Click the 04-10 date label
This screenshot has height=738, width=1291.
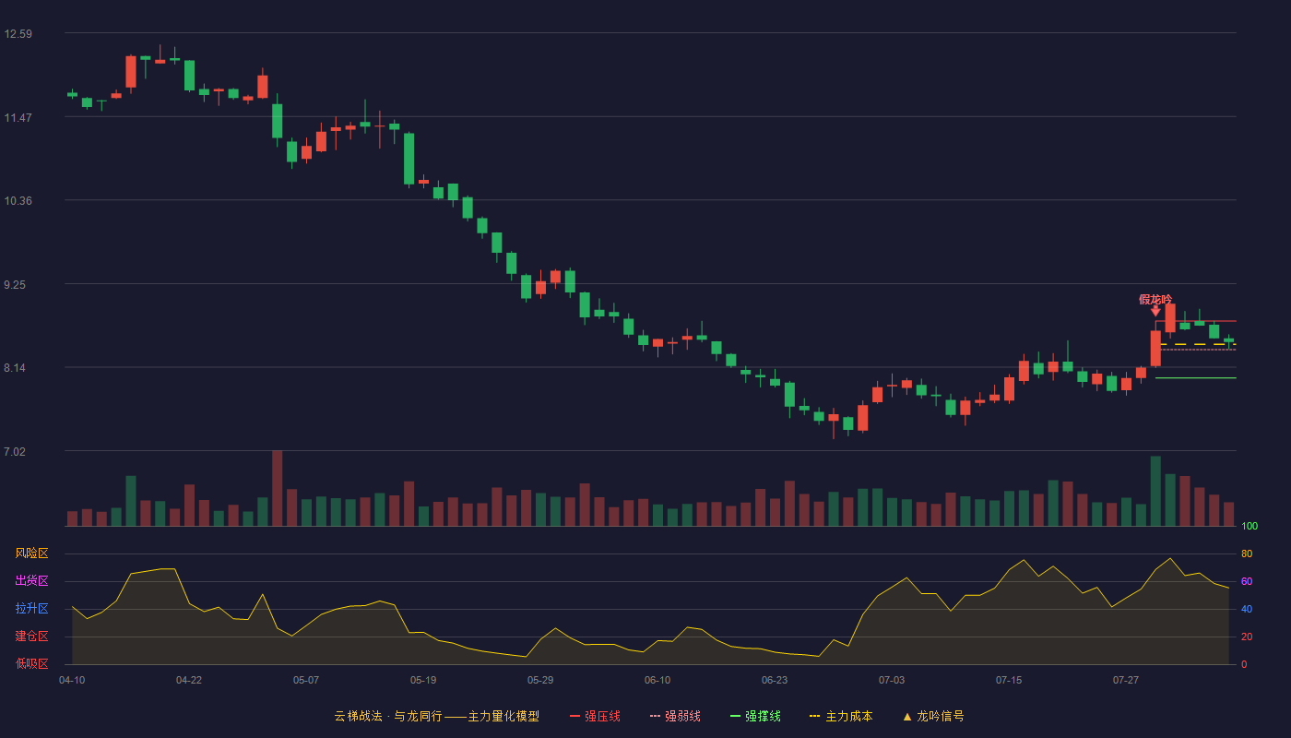pos(72,680)
